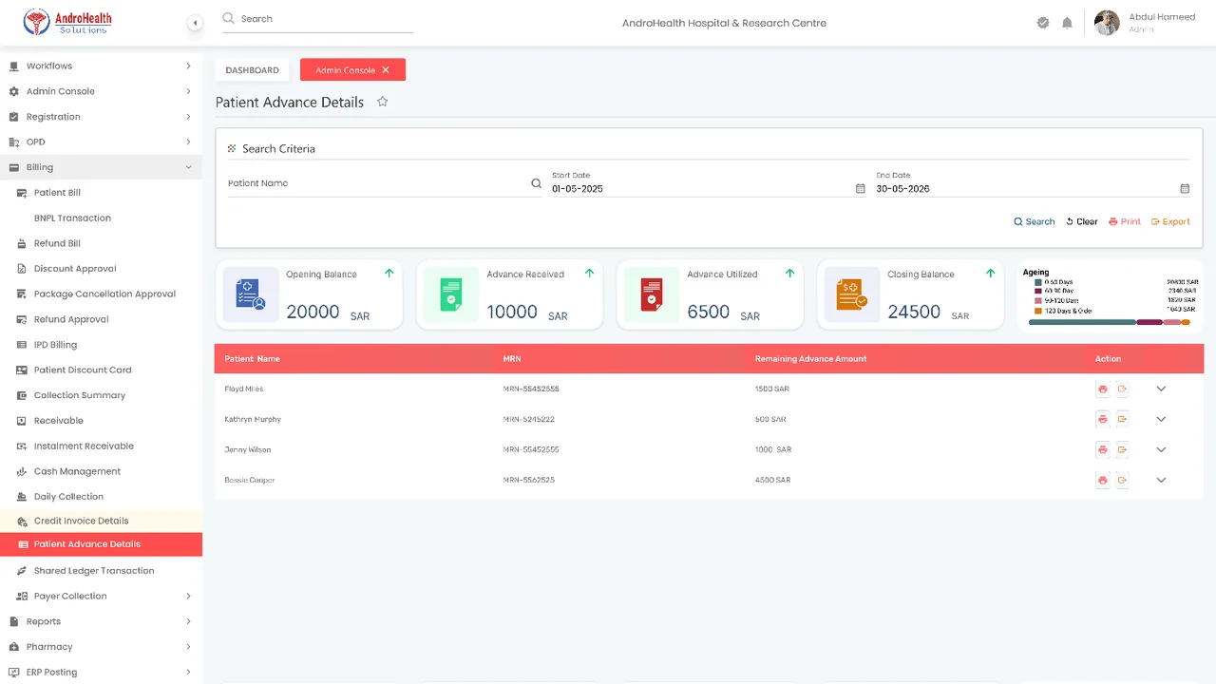
Task: Click the verified badge icon in header
Action: point(1043,23)
